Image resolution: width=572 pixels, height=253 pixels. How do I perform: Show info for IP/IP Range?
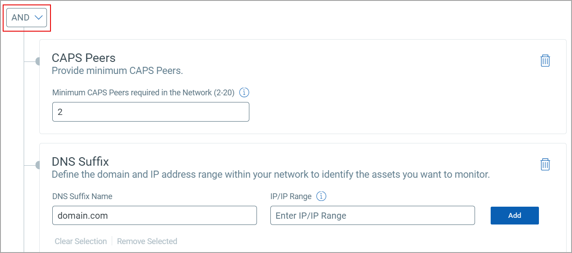[321, 196]
